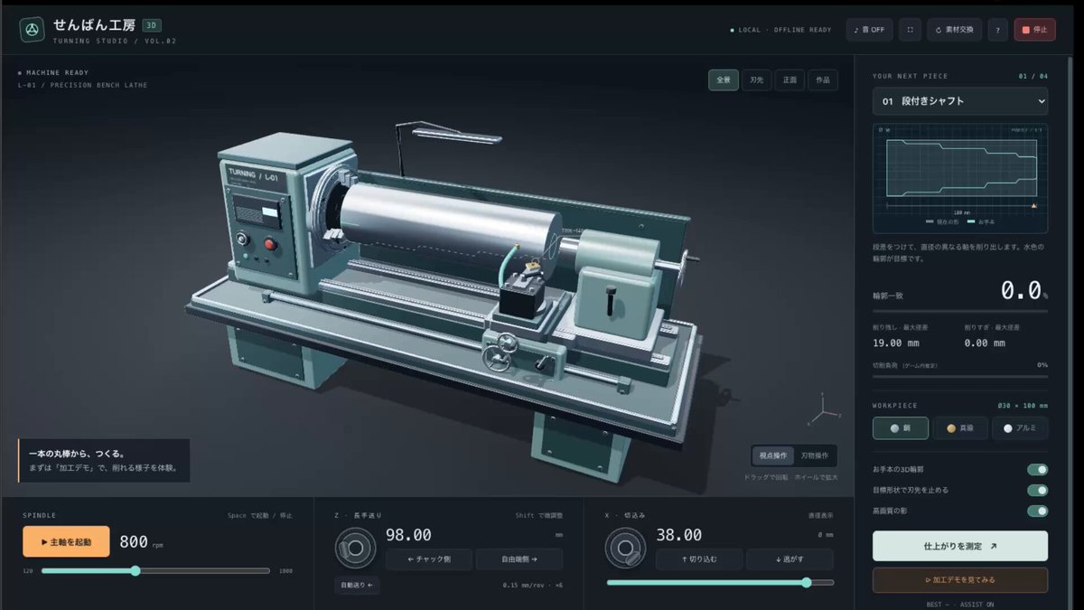Screen dimensions: 1084x610
Task: Click the 98.00 Z position value
Action: click(x=408, y=536)
